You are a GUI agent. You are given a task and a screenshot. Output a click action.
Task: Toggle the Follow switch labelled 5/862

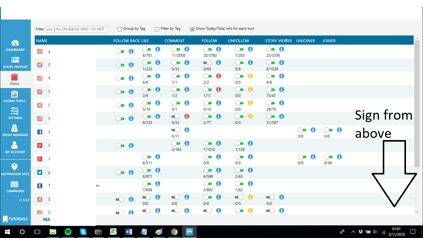(208, 184)
